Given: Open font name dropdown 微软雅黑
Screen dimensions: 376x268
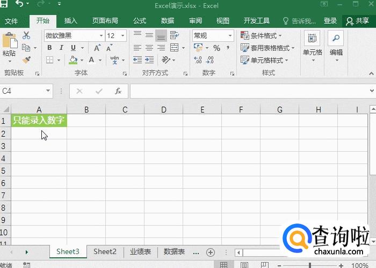Looking at the screenshot, I should click(x=102, y=36).
